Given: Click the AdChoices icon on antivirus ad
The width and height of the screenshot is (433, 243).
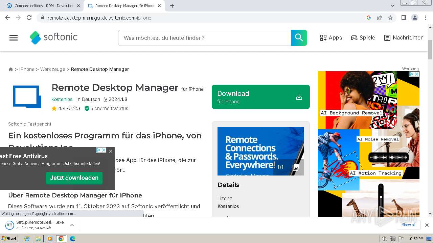Looking at the screenshot, I should click(x=98, y=150).
